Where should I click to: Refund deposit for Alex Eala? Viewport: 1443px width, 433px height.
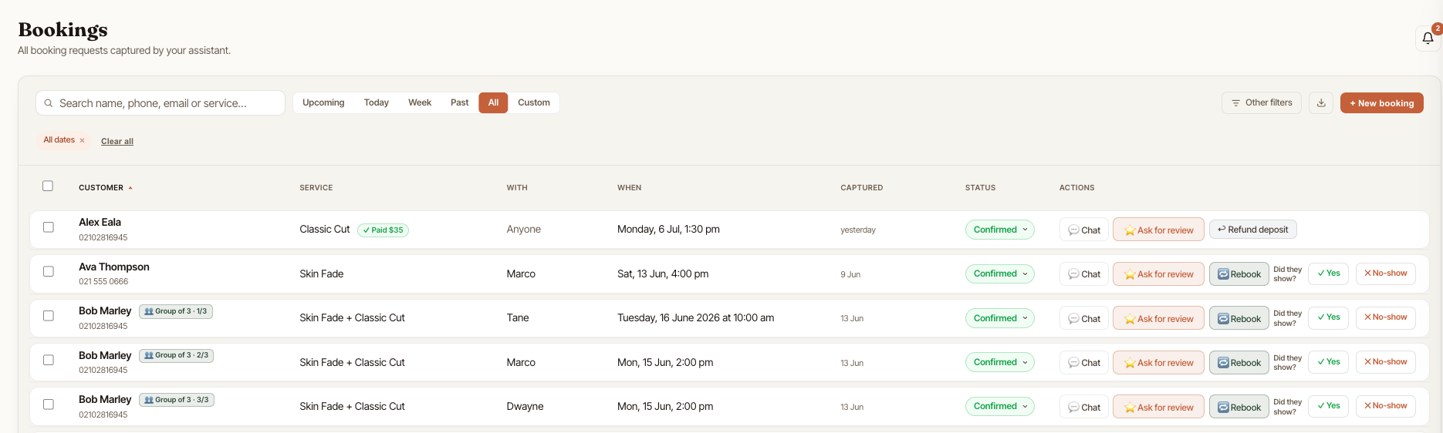pos(1253,230)
